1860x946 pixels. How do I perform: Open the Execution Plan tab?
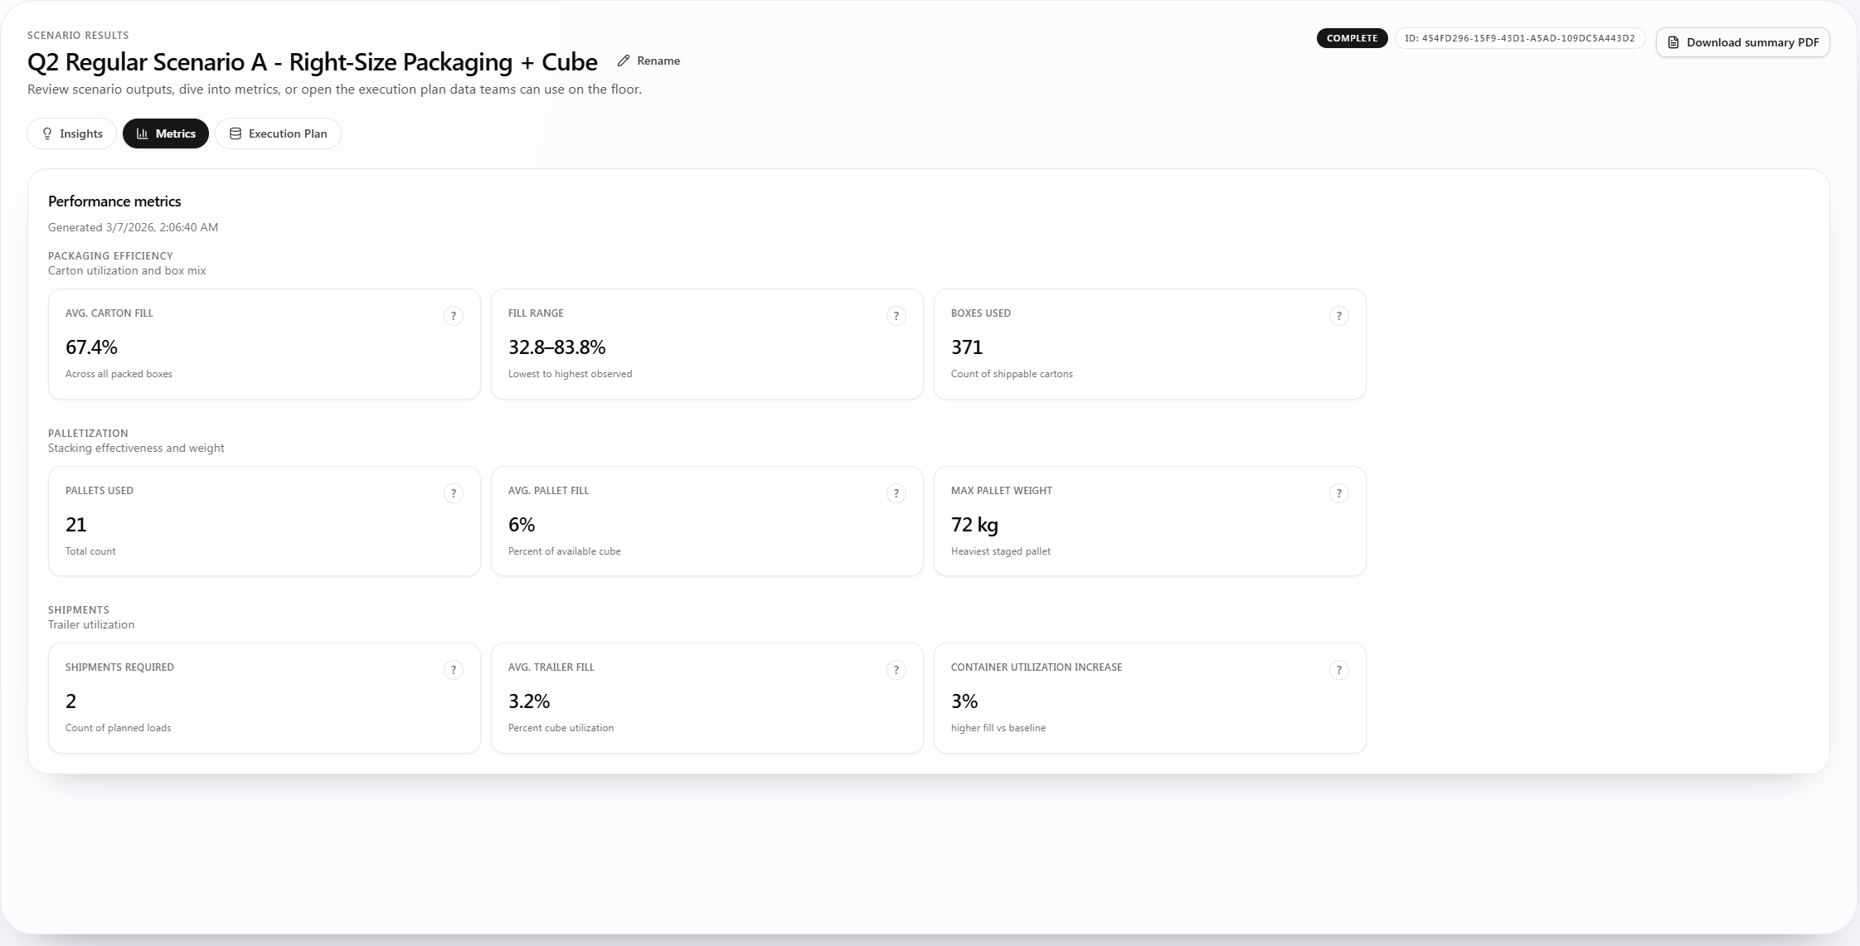(x=278, y=133)
